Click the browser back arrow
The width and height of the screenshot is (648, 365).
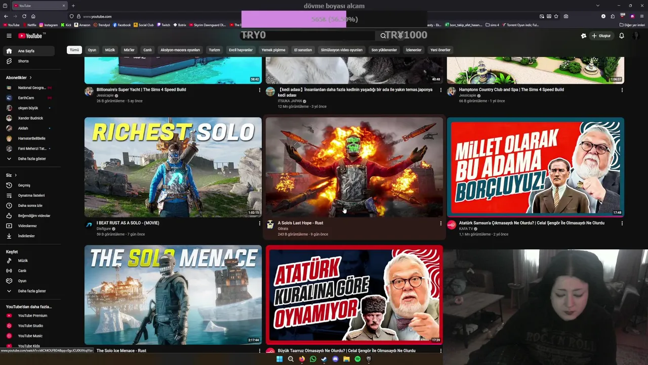click(6, 16)
